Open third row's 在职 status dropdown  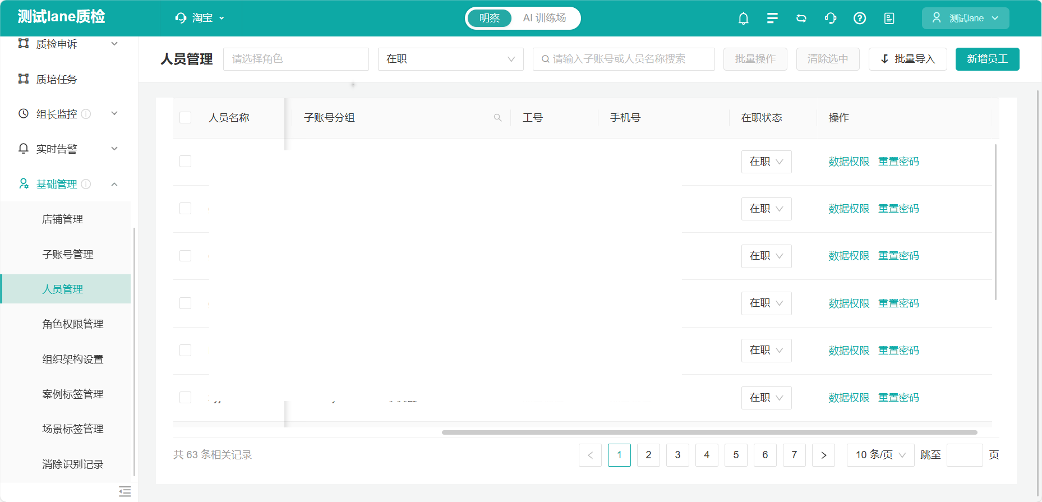766,256
